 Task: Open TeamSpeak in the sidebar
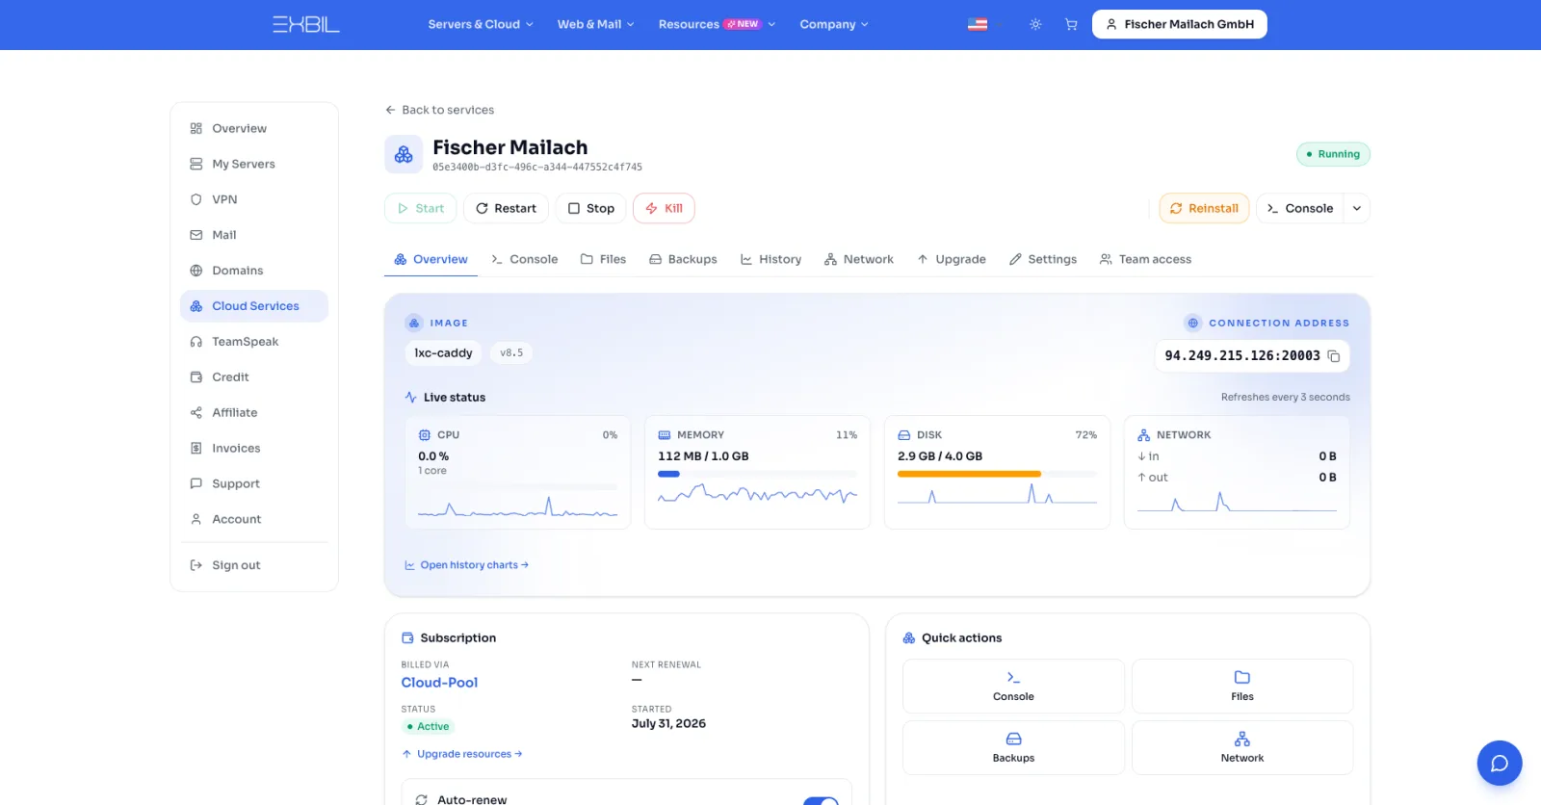tap(254, 342)
